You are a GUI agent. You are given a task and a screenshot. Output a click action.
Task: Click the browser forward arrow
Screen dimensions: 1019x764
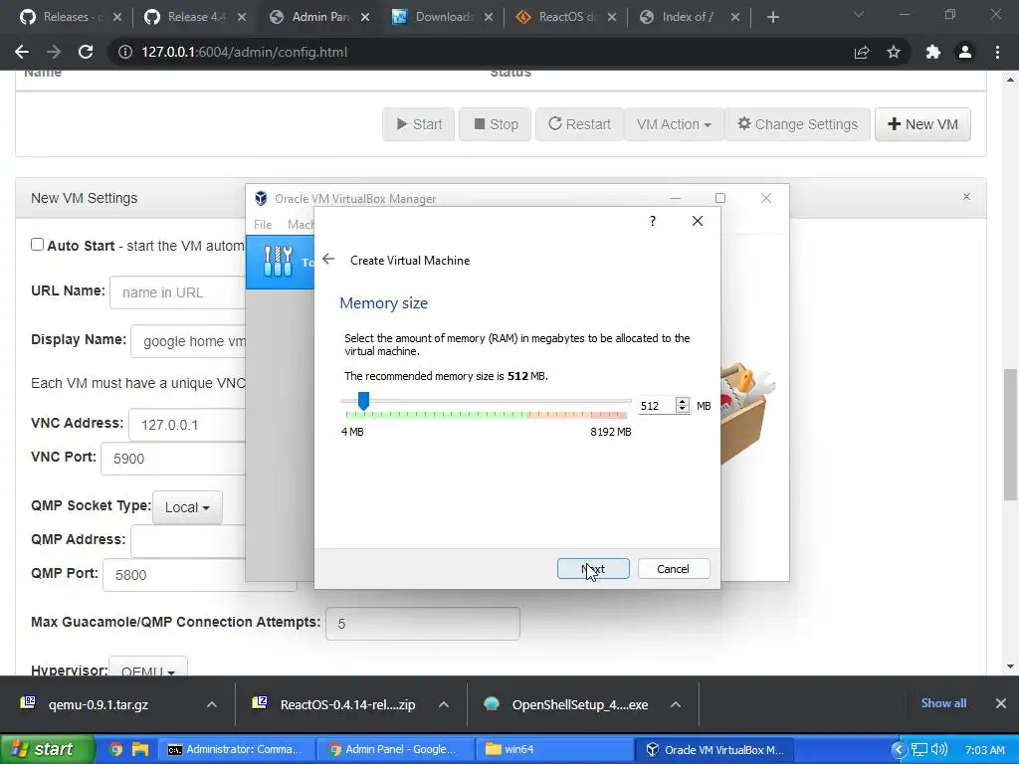coord(54,52)
